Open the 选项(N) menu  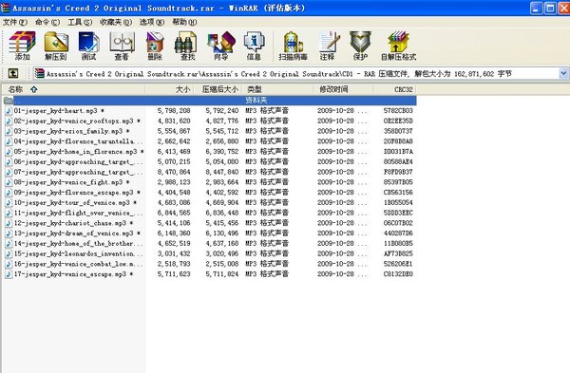152,22
